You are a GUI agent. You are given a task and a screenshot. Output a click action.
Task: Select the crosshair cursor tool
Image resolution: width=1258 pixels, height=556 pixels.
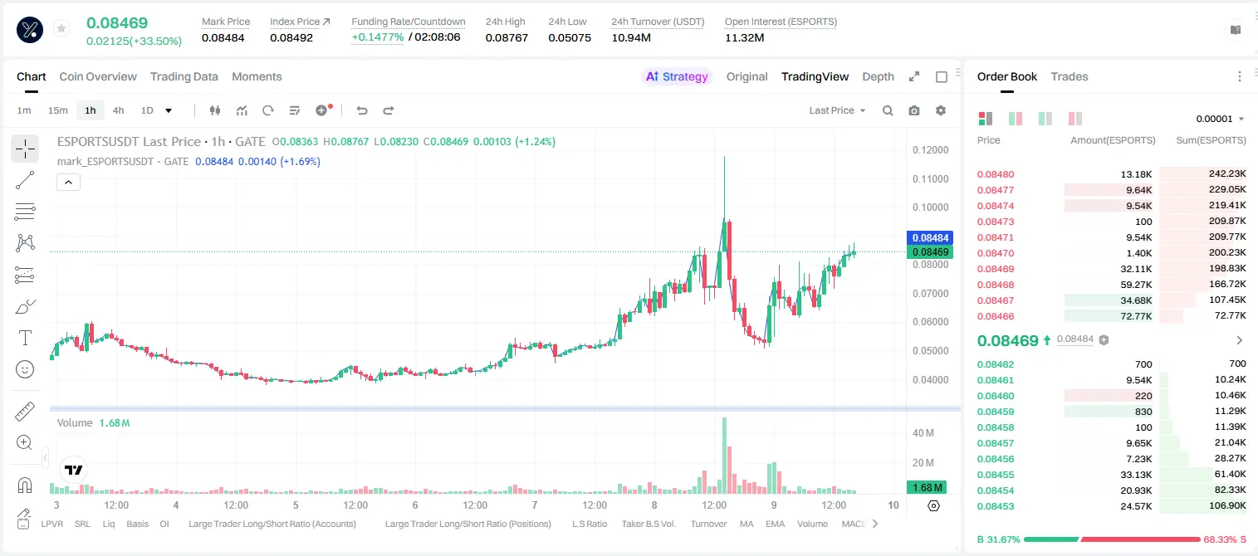tap(25, 149)
